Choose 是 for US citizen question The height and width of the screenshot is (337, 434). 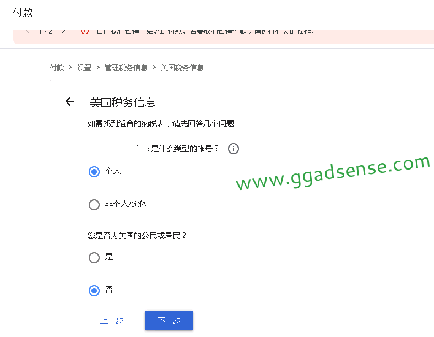[x=94, y=258]
